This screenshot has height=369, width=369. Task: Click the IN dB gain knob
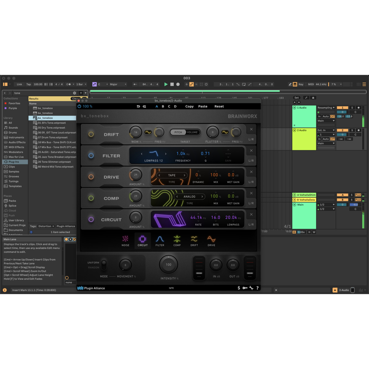coord(216,265)
